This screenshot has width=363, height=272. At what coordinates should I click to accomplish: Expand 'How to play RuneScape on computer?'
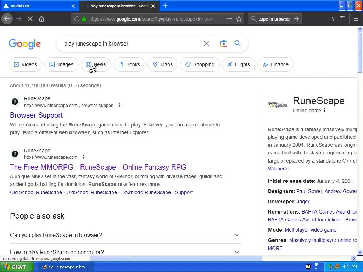tap(125, 252)
